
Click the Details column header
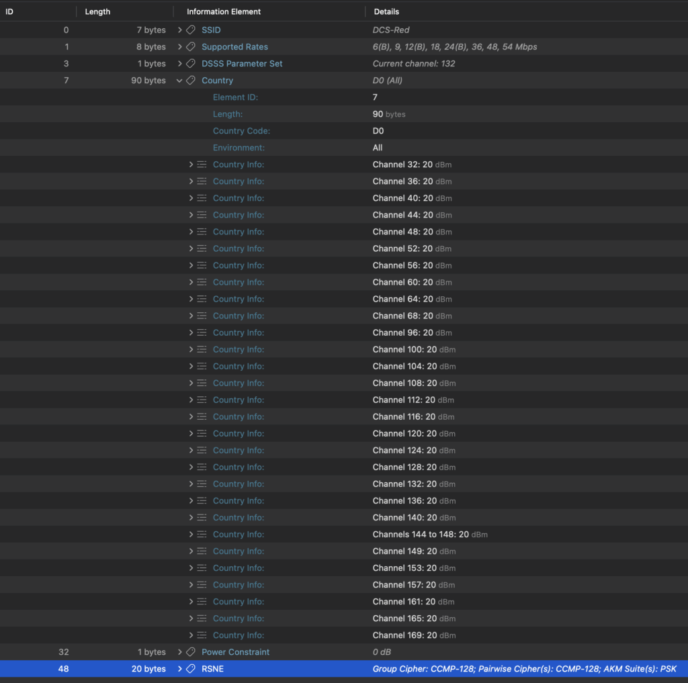[386, 11]
